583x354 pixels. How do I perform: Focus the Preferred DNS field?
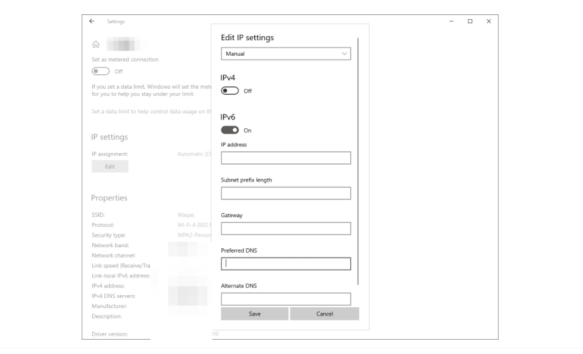tap(286, 263)
